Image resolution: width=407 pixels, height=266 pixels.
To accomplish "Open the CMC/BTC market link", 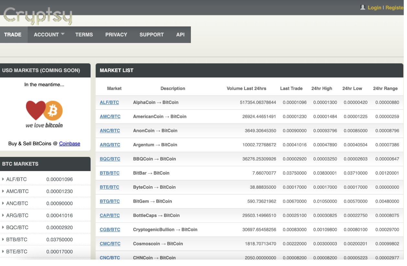I will (110, 244).
